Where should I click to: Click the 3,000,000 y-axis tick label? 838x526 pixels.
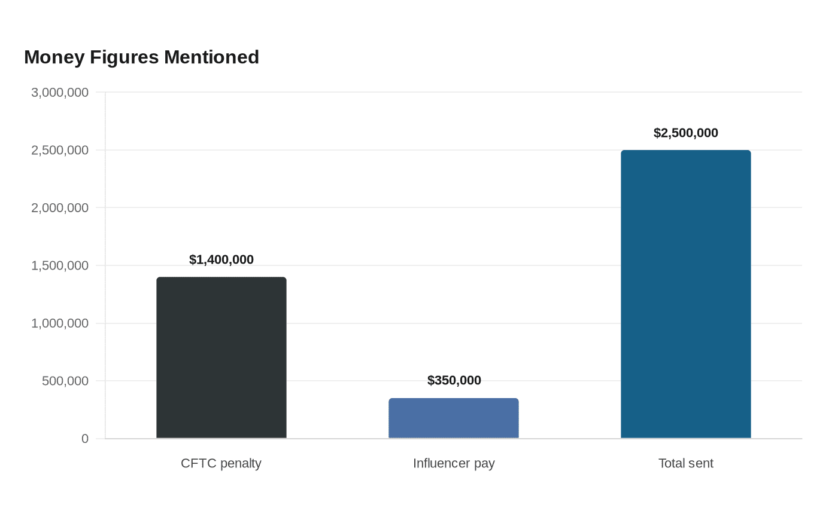click(x=60, y=92)
